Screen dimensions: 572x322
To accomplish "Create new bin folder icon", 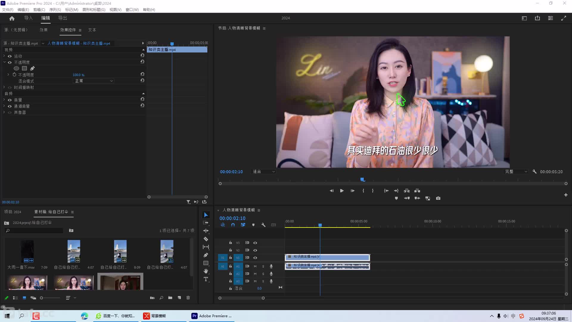I will tap(170, 298).
